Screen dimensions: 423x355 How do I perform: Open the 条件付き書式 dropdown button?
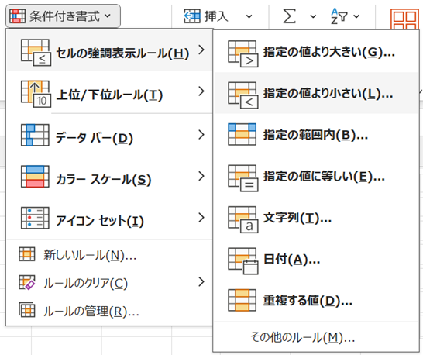pos(63,16)
